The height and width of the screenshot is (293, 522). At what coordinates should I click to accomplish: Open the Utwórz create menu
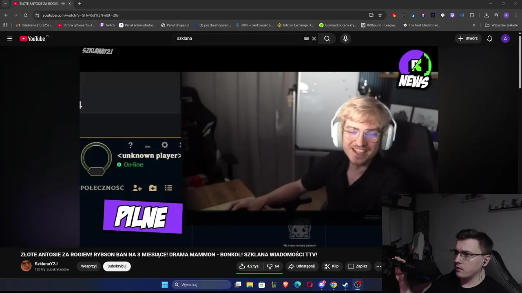pyautogui.click(x=468, y=39)
